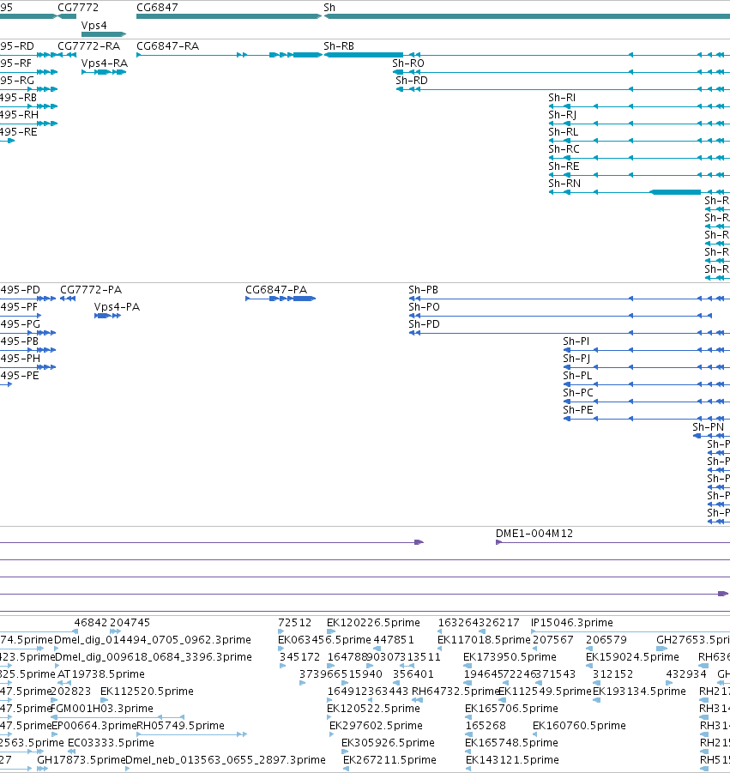Select EST AT19738.5prime

coord(101,674)
